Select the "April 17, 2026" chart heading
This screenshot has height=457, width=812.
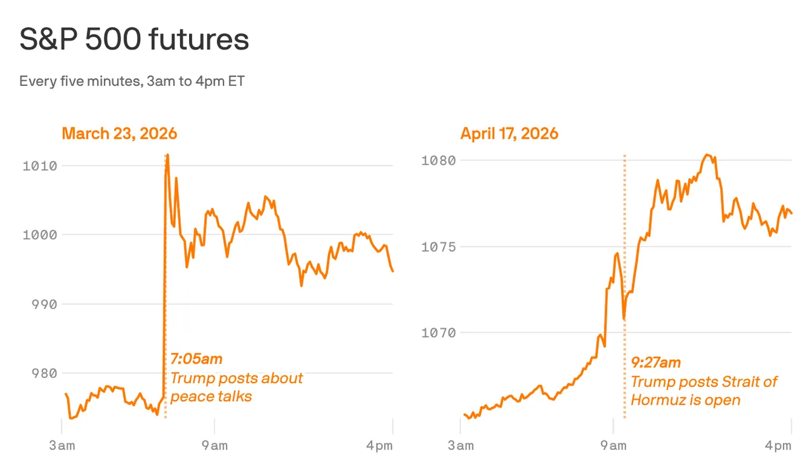point(509,134)
